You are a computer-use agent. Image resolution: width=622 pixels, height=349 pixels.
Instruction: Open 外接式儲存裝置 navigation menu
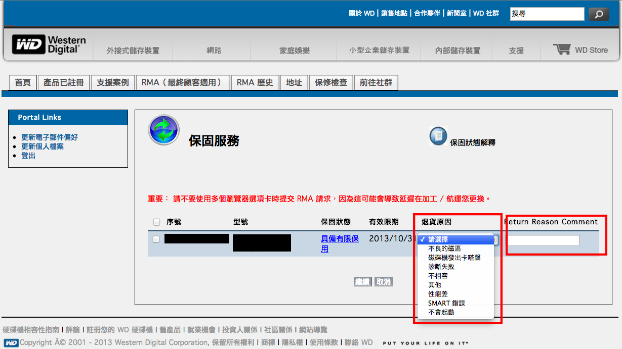pyautogui.click(x=133, y=51)
